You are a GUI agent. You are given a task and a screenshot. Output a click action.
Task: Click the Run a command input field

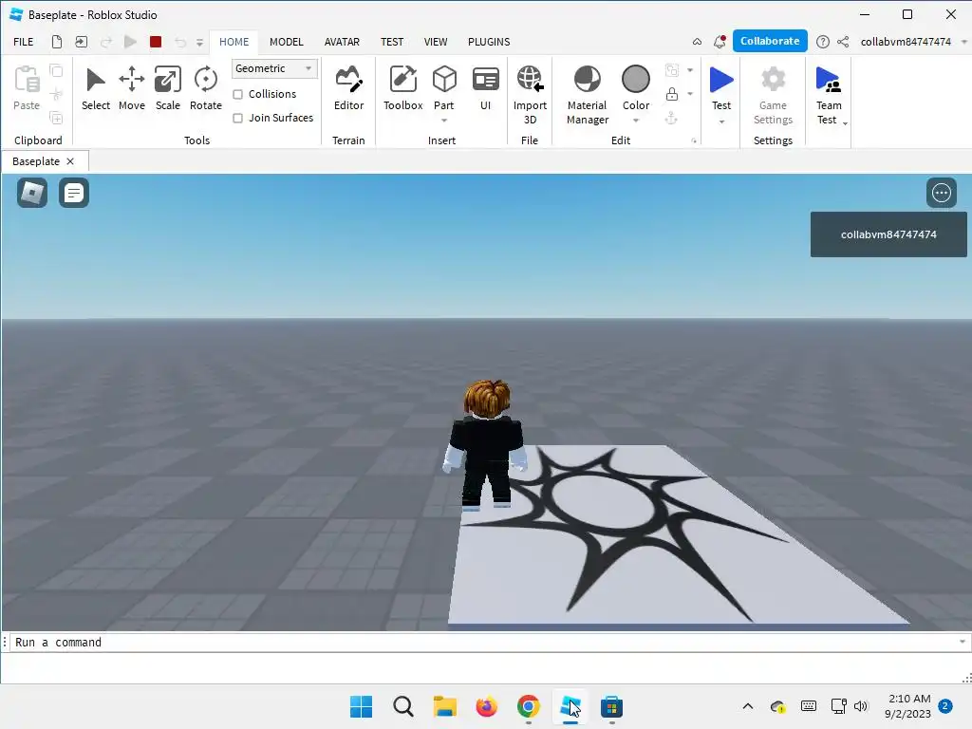pyautogui.click(x=483, y=643)
